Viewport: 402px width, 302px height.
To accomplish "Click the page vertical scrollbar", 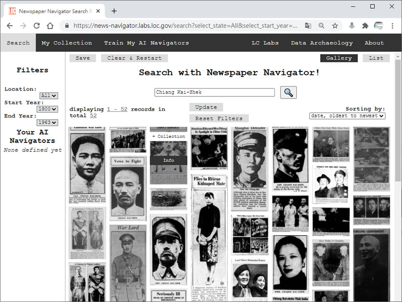I will point(398,120).
